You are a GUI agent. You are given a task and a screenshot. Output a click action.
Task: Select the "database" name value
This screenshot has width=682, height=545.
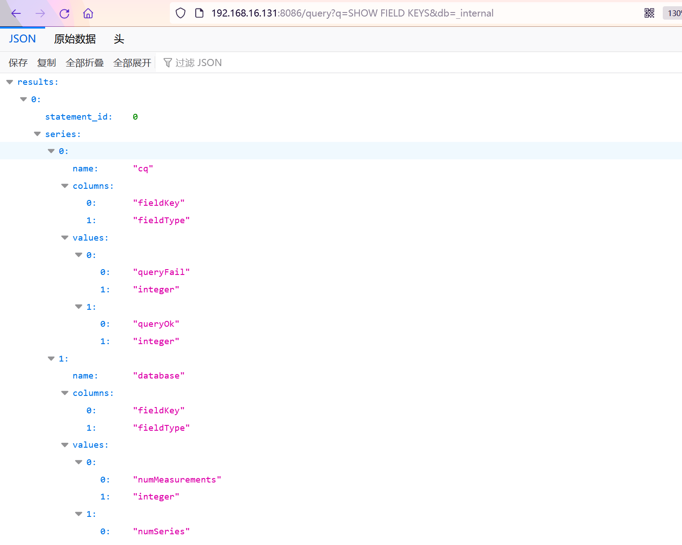tap(159, 376)
